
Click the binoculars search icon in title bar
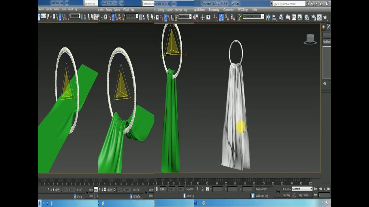(308, 4)
